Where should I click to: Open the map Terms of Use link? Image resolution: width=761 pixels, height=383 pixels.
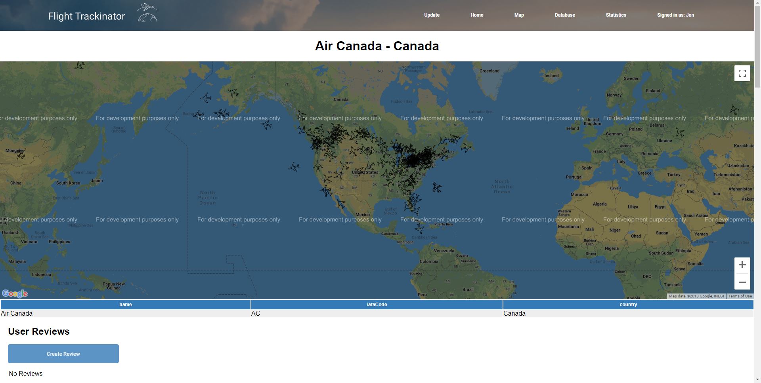point(740,296)
